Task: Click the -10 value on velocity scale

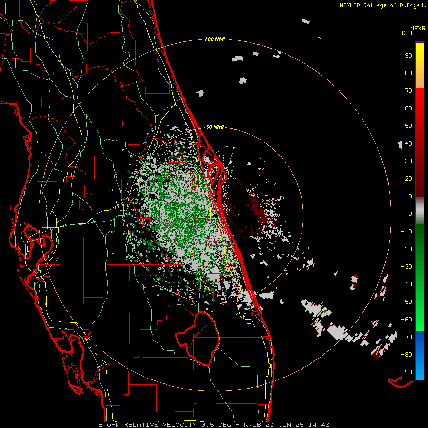Action: click(x=407, y=232)
